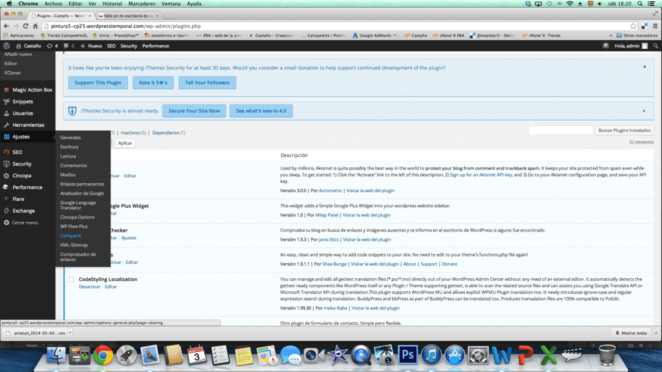Image resolution: width=662 pixels, height=372 pixels.
Task: Open XML-Sitemap in Ajustes submenu
Action: (x=74, y=245)
